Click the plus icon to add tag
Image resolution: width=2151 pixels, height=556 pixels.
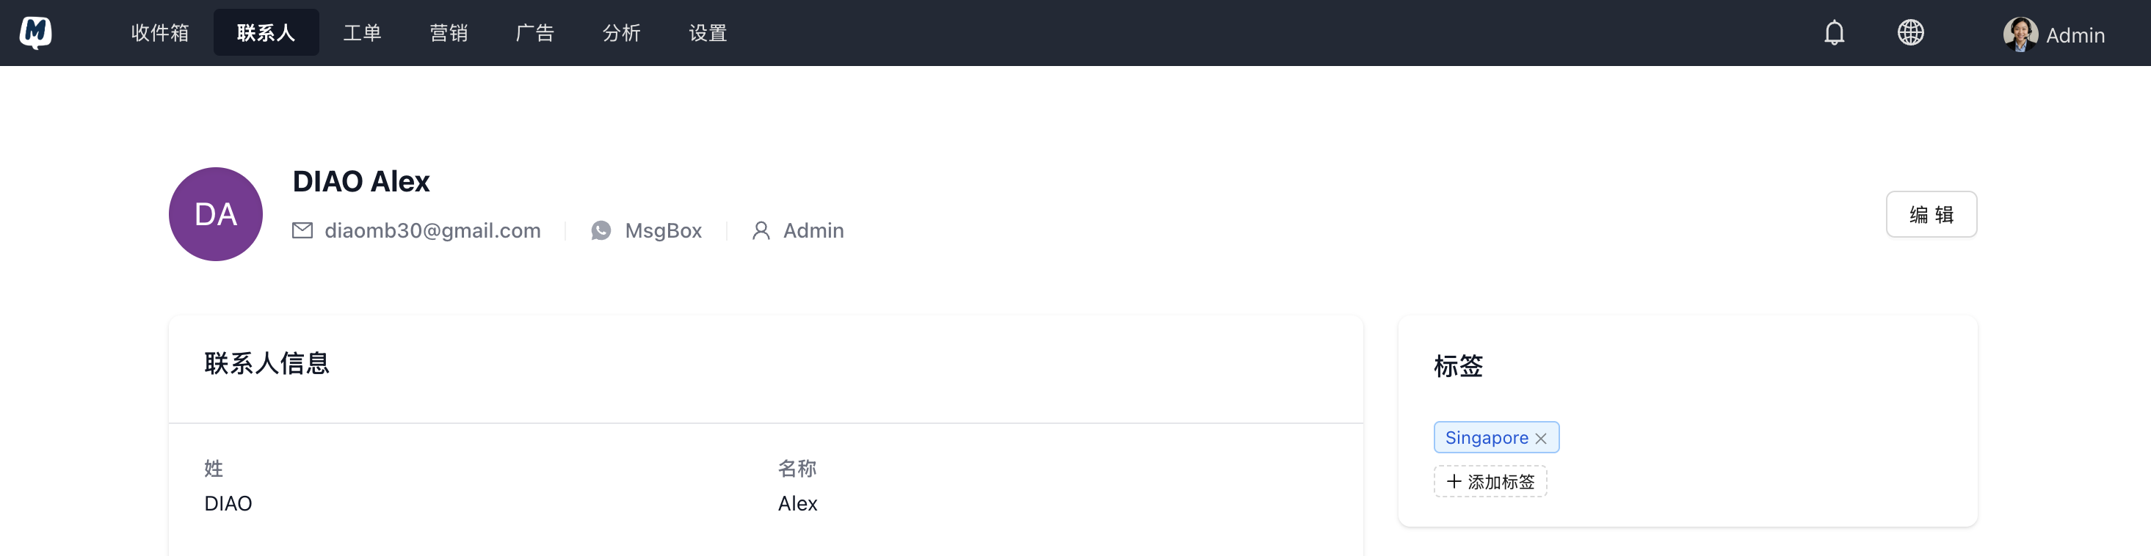click(1454, 482)
